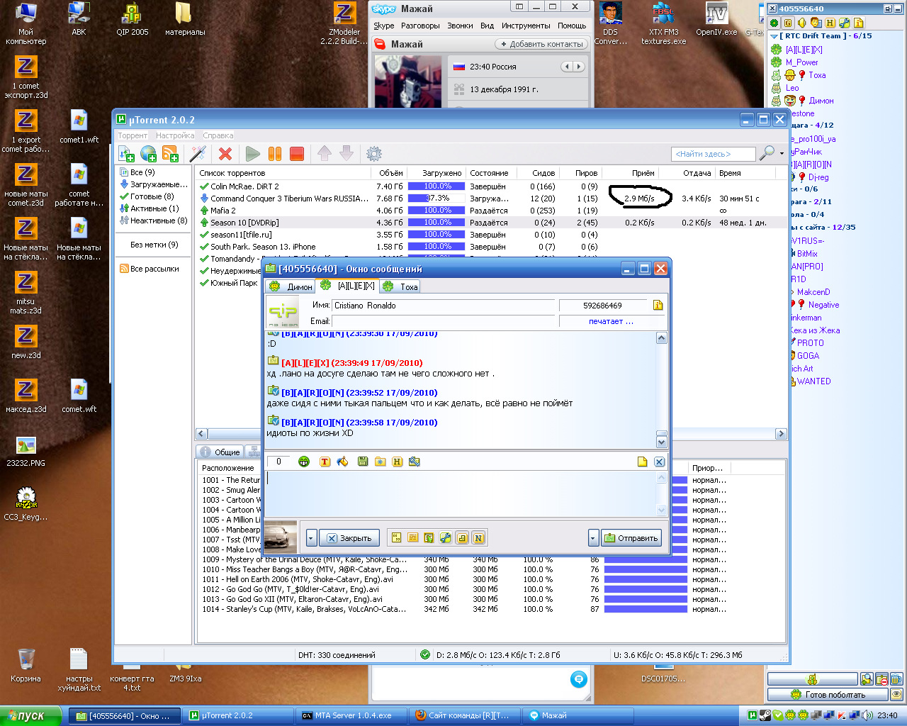This screenshot has width=907, height=726.
Task: Click the add torrent icon in µTorrent toolbar
Action: (x=127, y=153)
